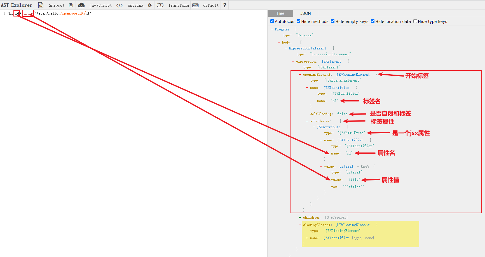Collapse the JSXAttribute node
The width and height of the screenshot is (485, 257).
click(x=314, y=127)
